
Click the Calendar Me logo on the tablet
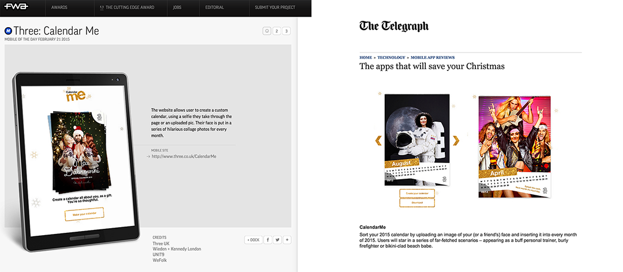pos(76,95)
